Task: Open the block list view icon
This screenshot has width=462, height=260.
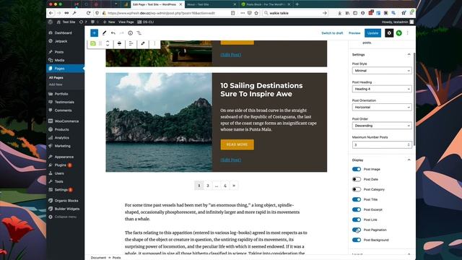Action: tap(139, 33)
